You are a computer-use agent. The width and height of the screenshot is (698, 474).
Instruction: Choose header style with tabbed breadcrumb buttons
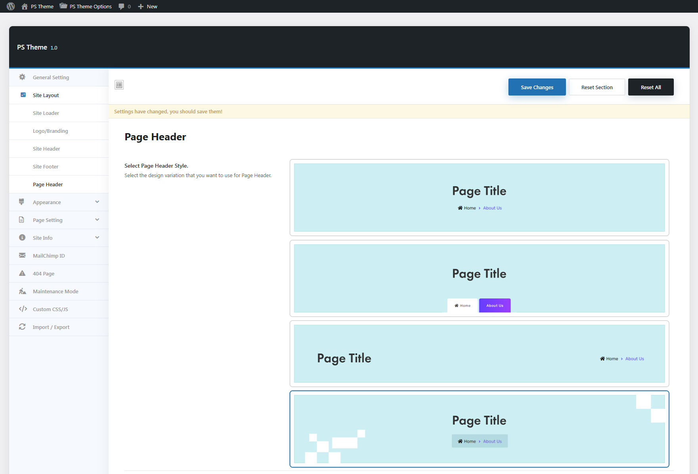pyautogui.click(x=479, y=278)
